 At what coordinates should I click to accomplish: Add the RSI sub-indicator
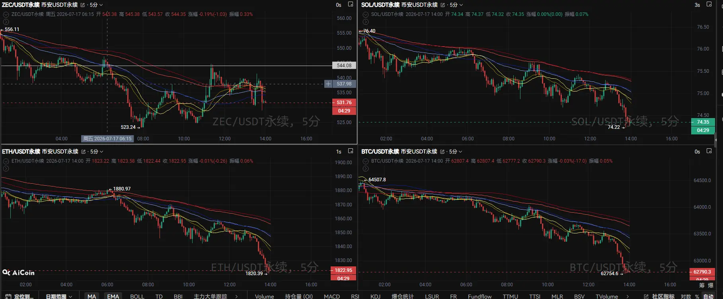[x=355, y=296]
